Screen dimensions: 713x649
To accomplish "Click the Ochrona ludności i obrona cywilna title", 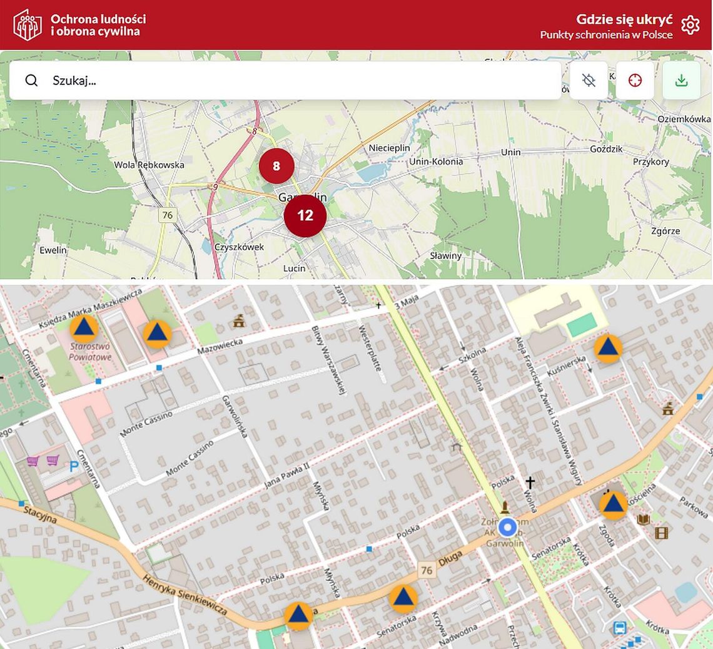I will 98,25.
